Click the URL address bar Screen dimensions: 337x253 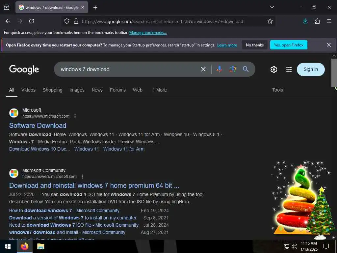click(163, 21)
